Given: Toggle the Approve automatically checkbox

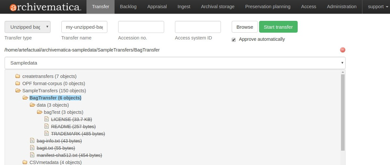Looking at the screenshot, I should (x=234, y=39).
